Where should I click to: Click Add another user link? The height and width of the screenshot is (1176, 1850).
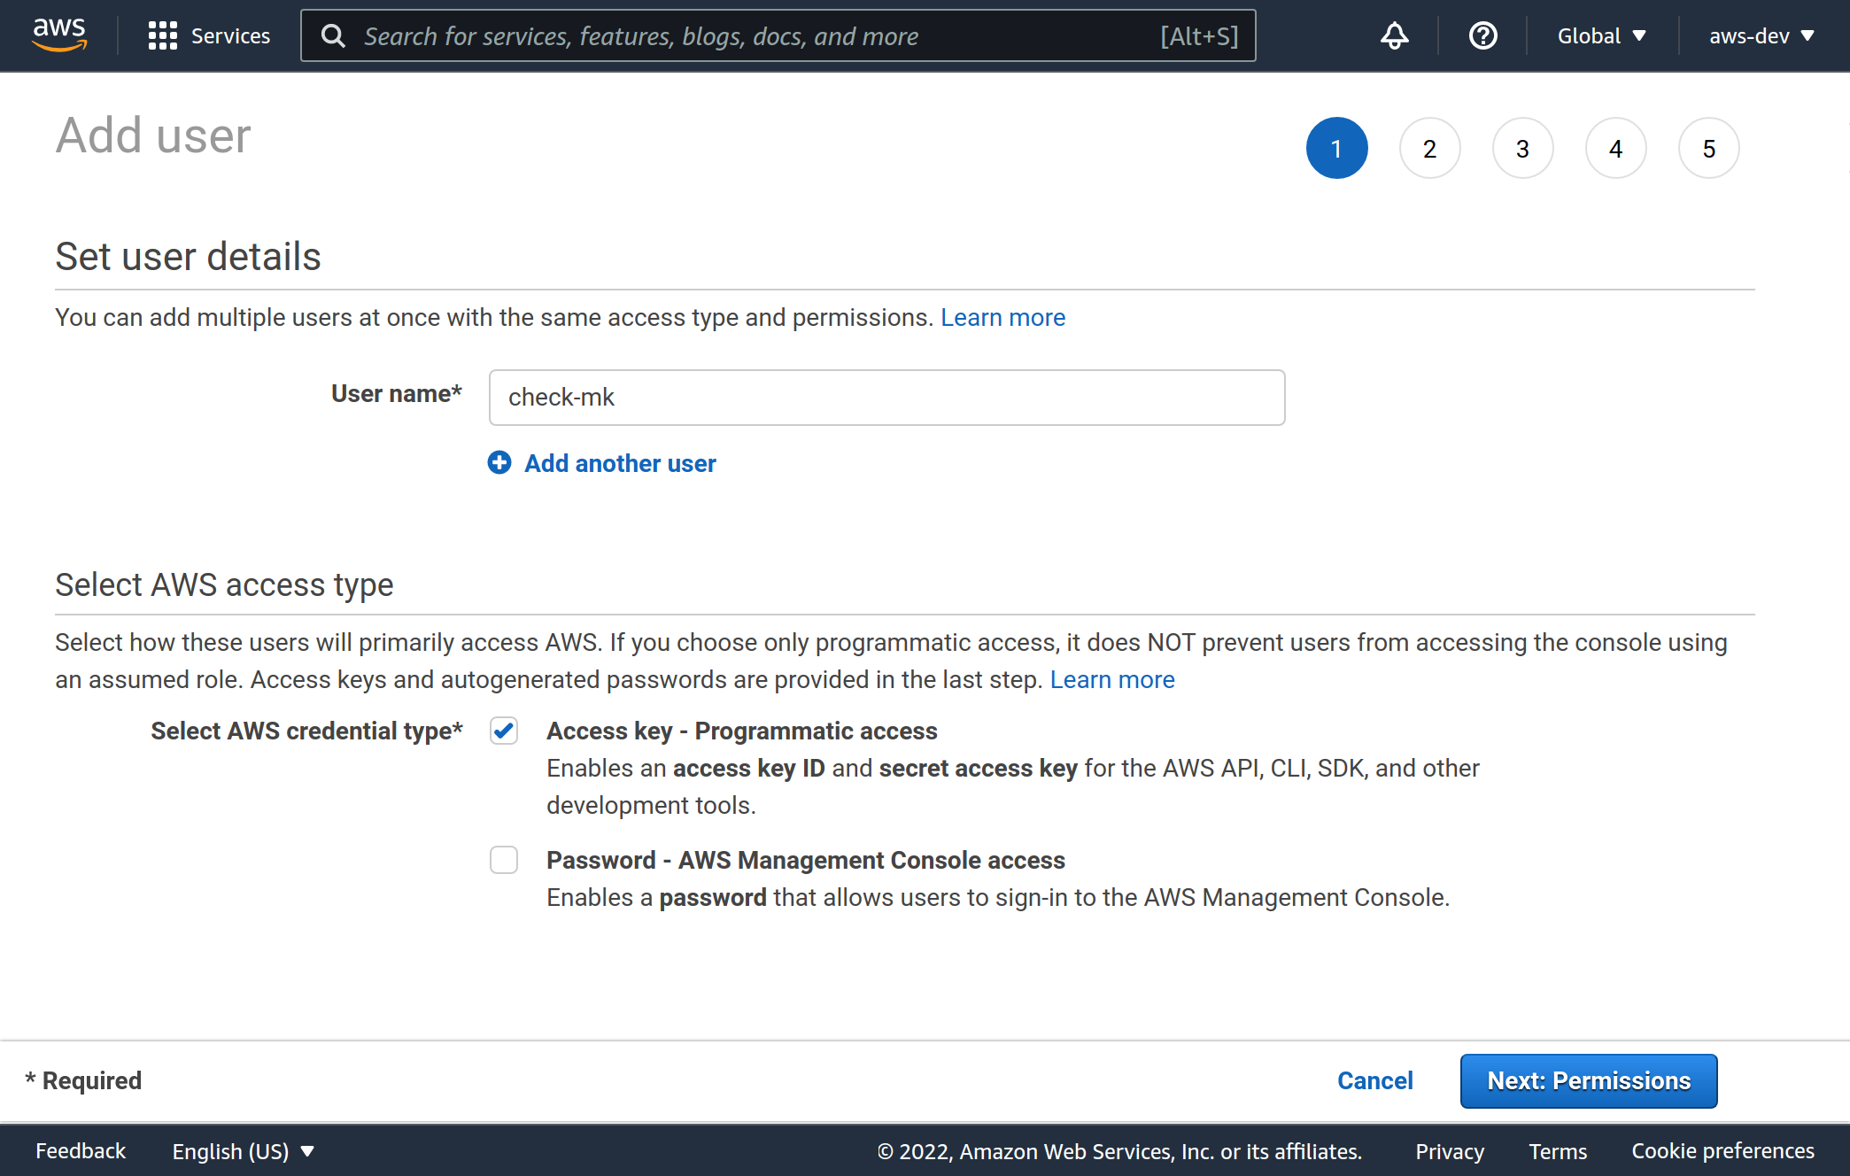[x=620, y=463]
